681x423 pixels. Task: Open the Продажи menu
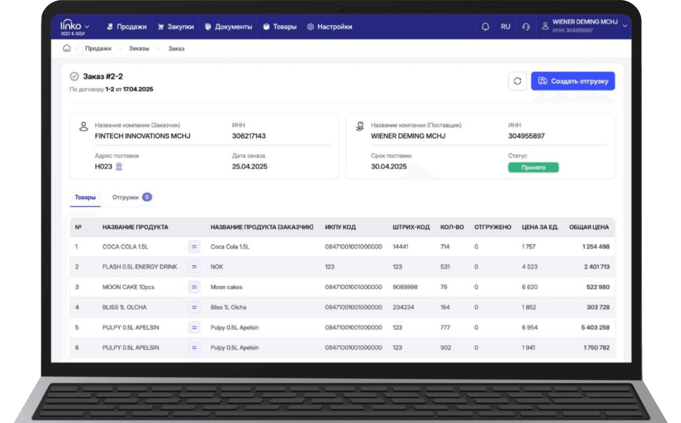[127, 27]
